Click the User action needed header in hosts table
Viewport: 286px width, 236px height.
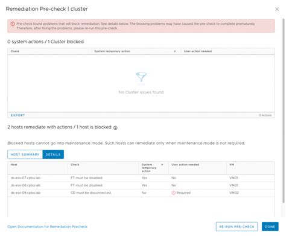(x=185, y=165)
